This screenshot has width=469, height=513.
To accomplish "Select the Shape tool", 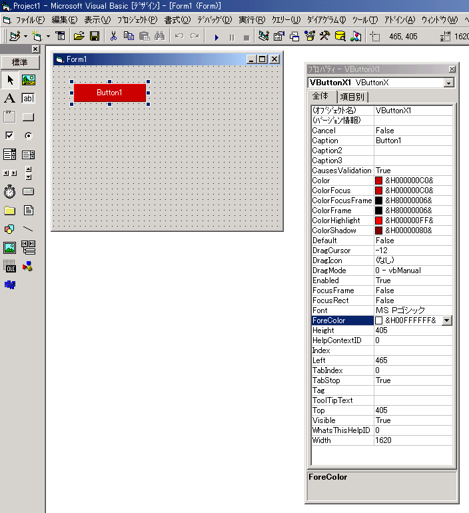I will pyautogui.click(x=10, y=229).
